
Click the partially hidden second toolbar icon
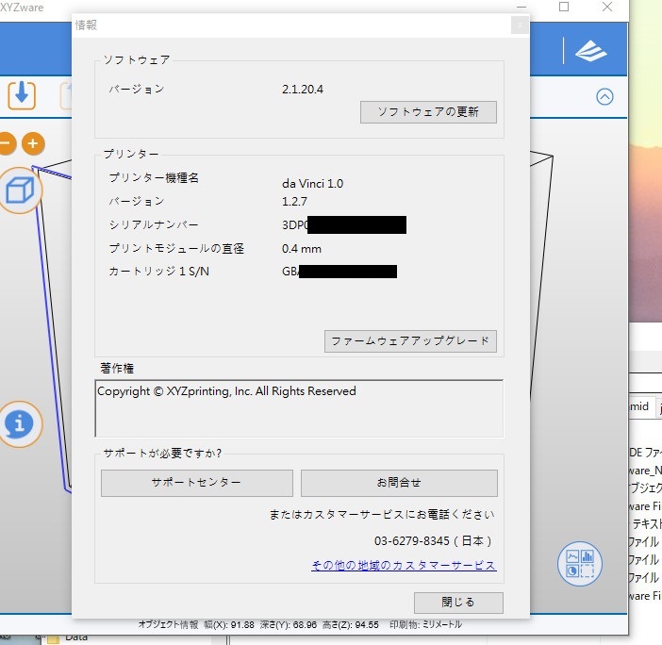coord(68,95)
